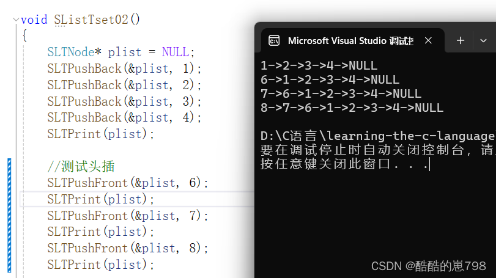Click the SLTPushFront(&plist, 6) line

[128, 183]
